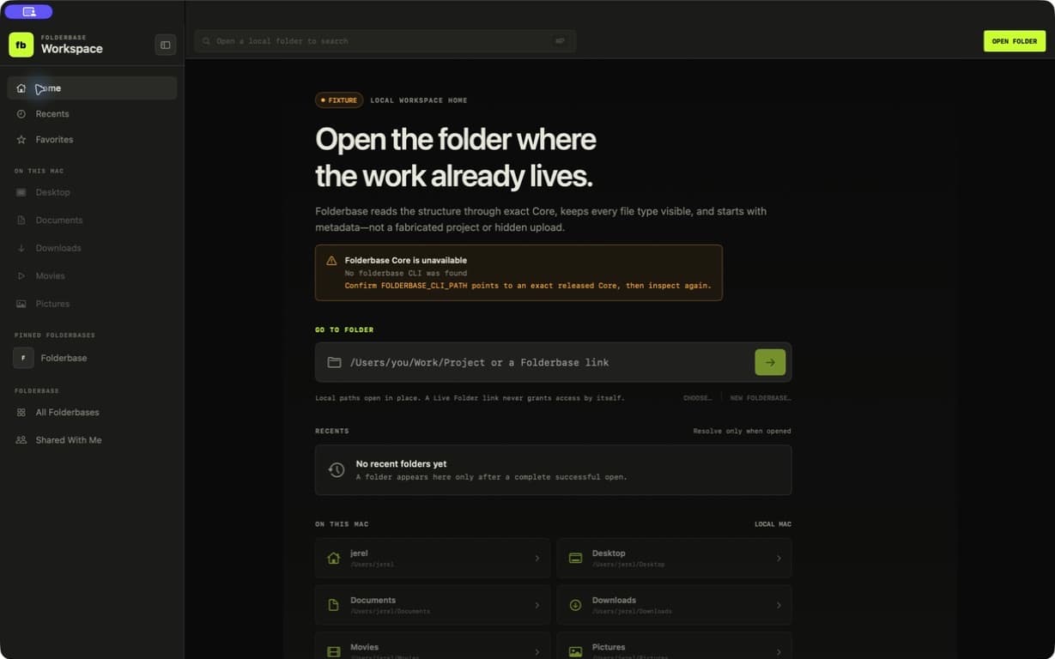Open the jerel home folder card
Screen dimensions: 1055x659
(x=433, y=559)
